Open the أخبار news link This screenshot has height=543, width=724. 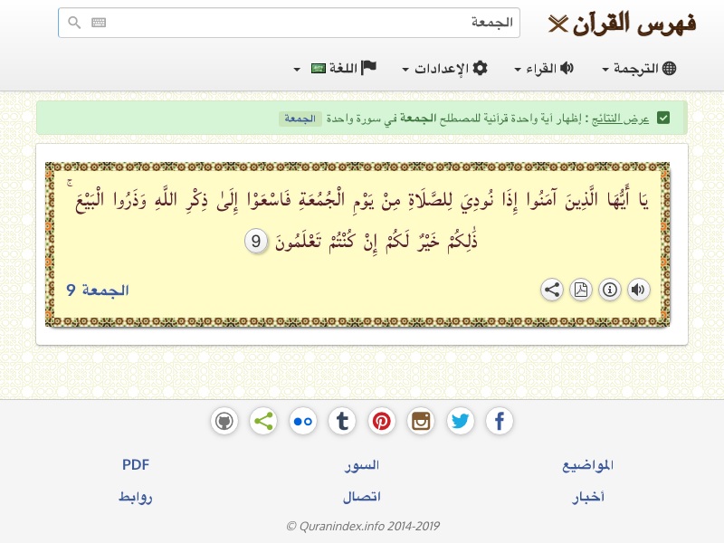coord(587,497)
